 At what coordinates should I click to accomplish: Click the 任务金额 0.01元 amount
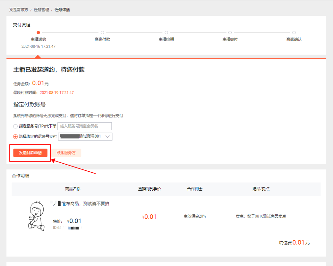[x=40, y=83]
